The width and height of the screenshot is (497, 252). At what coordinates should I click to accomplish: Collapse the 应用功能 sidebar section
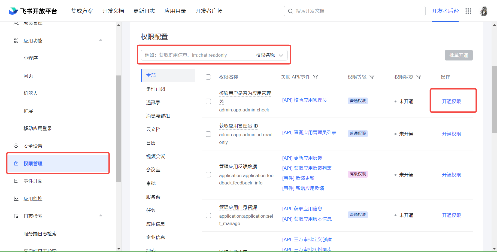tap(101, 40)
